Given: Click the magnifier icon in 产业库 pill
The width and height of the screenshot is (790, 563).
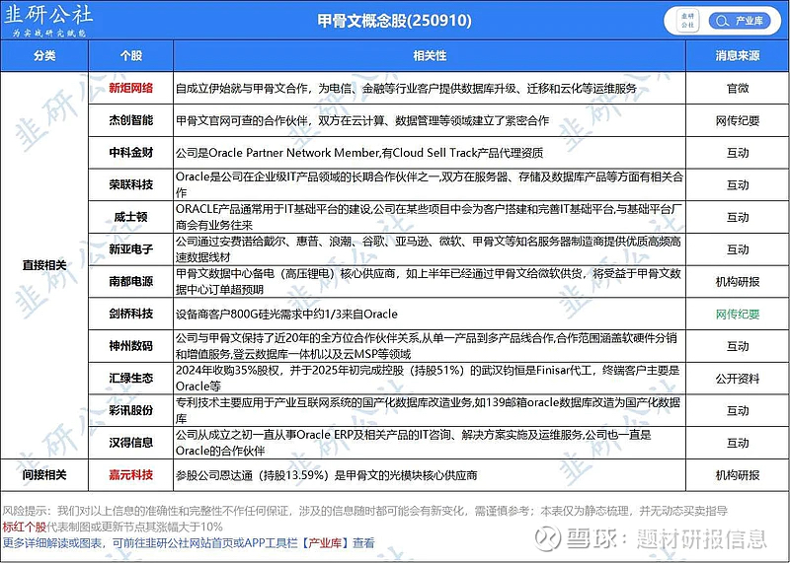Looking at the screenshot, I should 722,21.
